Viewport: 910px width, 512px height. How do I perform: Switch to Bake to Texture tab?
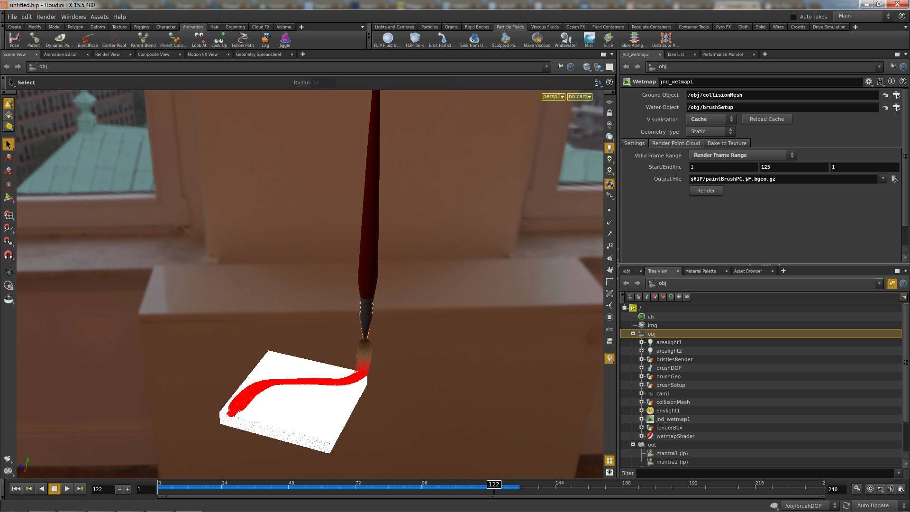(727, 143)
